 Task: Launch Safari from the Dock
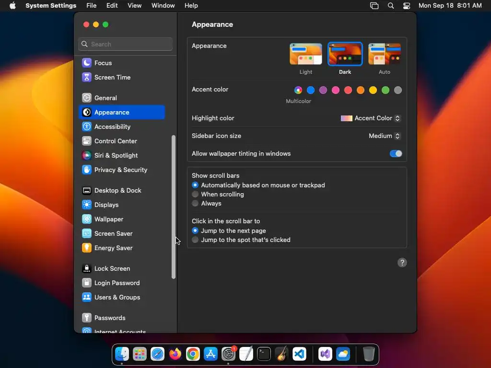pos(157,354)
